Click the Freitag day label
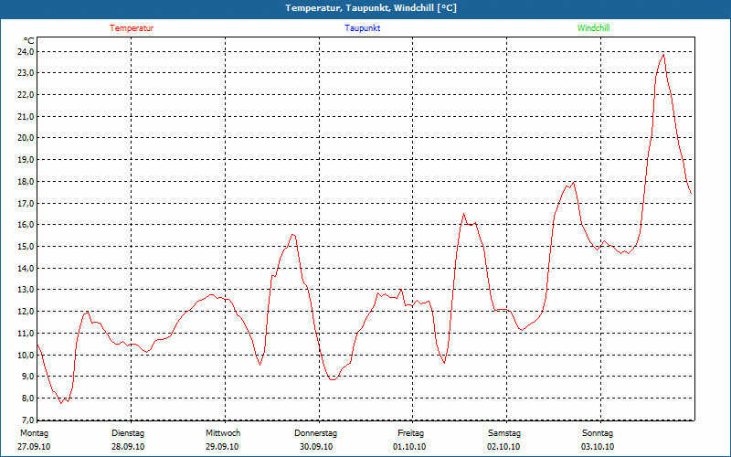 410,433
